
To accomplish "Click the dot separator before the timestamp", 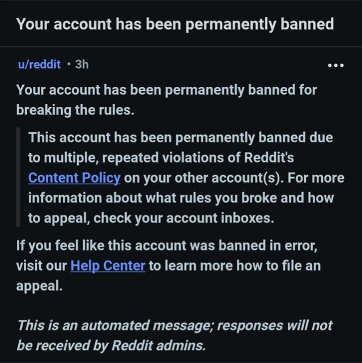I will tap(68, 64).
